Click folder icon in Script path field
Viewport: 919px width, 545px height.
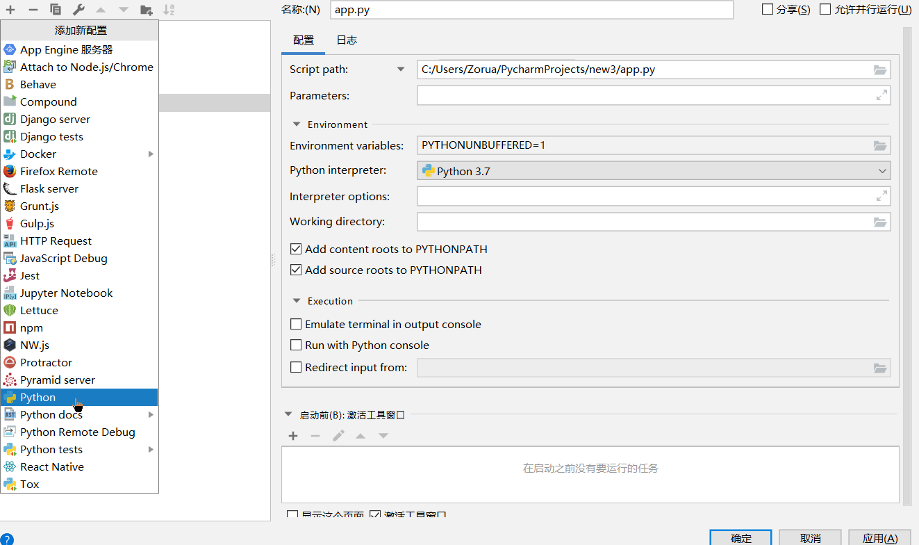tap(880, 70)
